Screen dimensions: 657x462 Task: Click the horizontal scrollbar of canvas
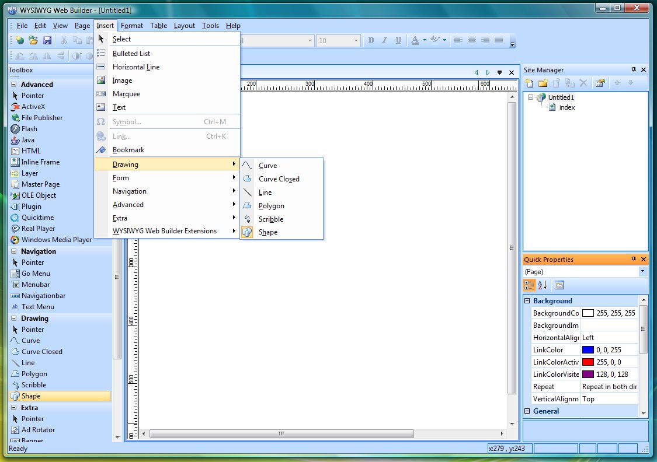coord(281,433)
